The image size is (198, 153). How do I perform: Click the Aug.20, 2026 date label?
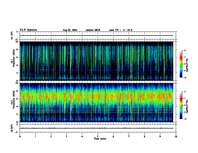pos(70,30)
